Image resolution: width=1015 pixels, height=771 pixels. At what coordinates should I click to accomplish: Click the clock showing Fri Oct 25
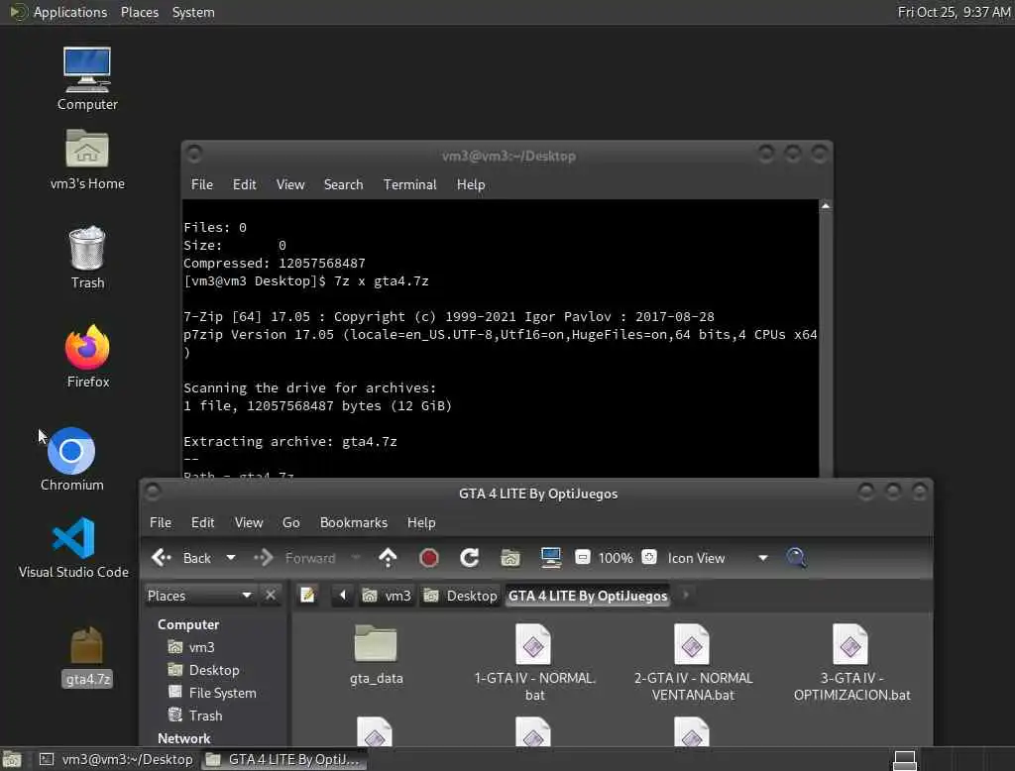[x=954, y=12]
